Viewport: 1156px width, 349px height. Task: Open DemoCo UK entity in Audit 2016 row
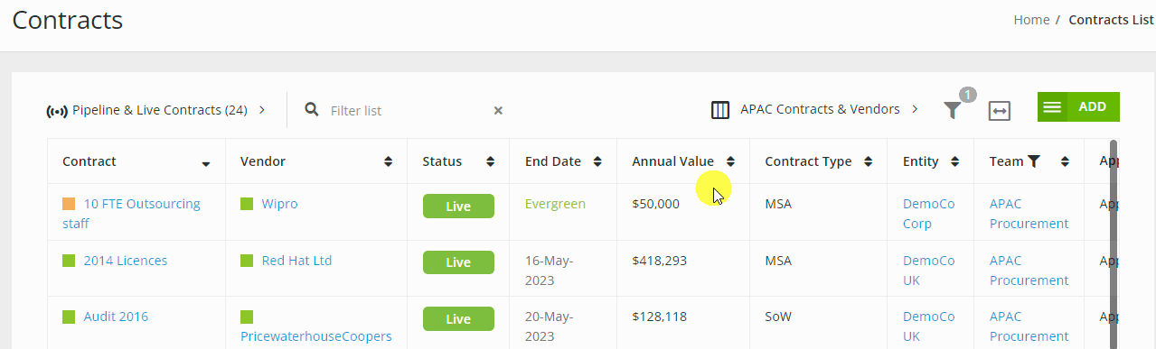tap(928, 326)
